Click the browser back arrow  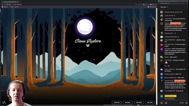tap(2, 5)
